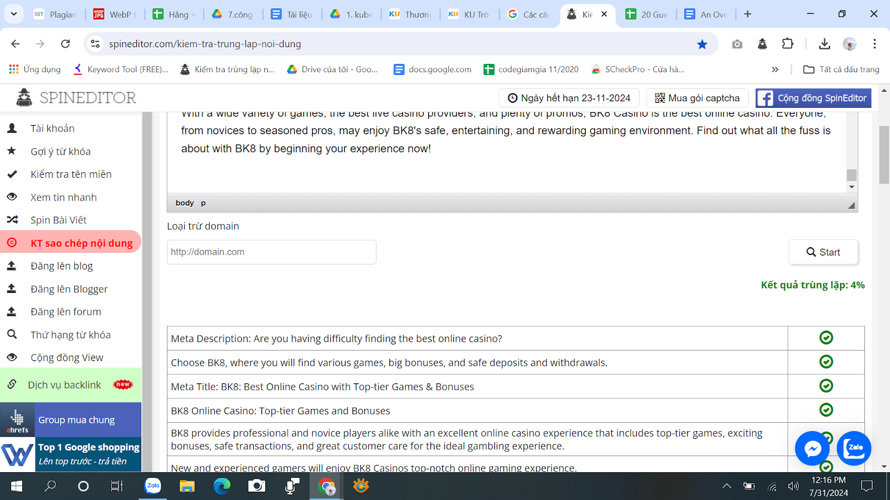Select the body element path tag
The width and height of the screenshot is (890, 500).
185,203
